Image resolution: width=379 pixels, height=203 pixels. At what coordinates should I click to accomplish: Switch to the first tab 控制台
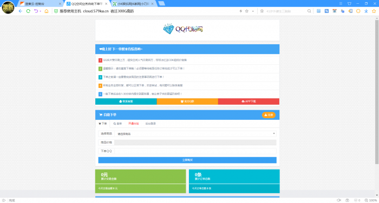38,4
